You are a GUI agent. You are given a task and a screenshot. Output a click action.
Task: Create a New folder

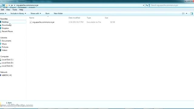tap(58, 13)
